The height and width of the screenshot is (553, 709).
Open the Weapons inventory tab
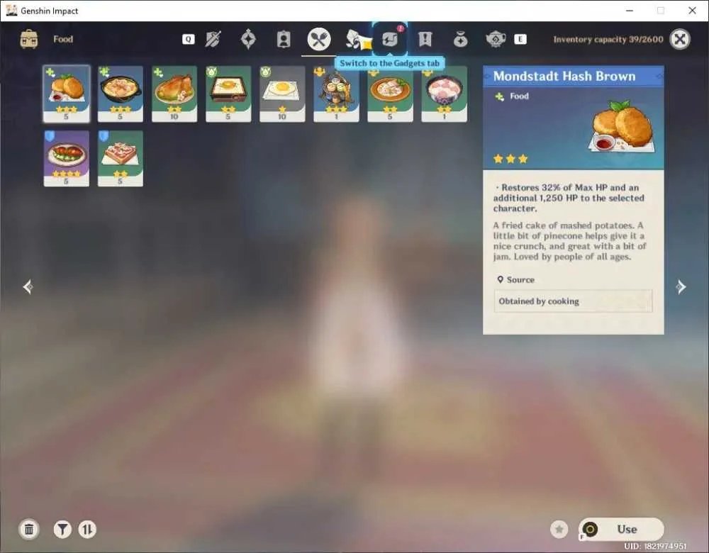pyautogui.click(x=213, y=39)
